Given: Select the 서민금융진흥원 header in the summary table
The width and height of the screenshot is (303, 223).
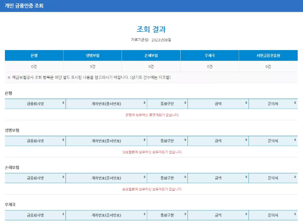Looking at the screenshot, I should (269, 55).
